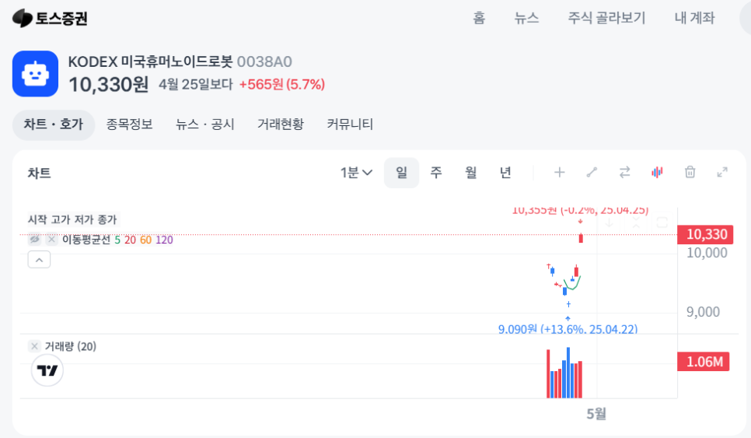
Task: Click the green 5 moving average value
Action: point(117,240)
